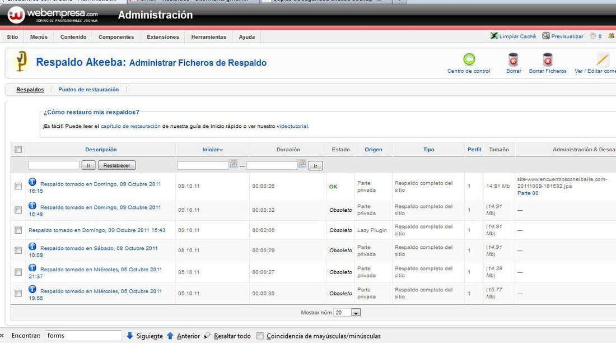Click the Borrar trash icon
This screenshot has width=616, height=343.
tap(513, 59)
